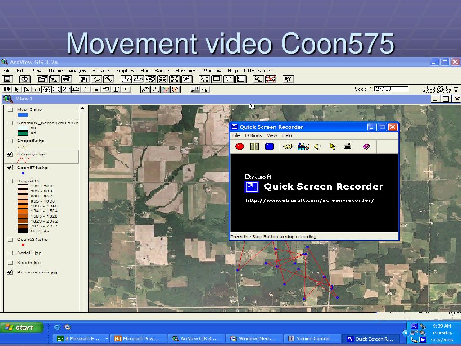
Task: Enable the Contours_Kernel theme checkbox
Action: tap(10, 123)
